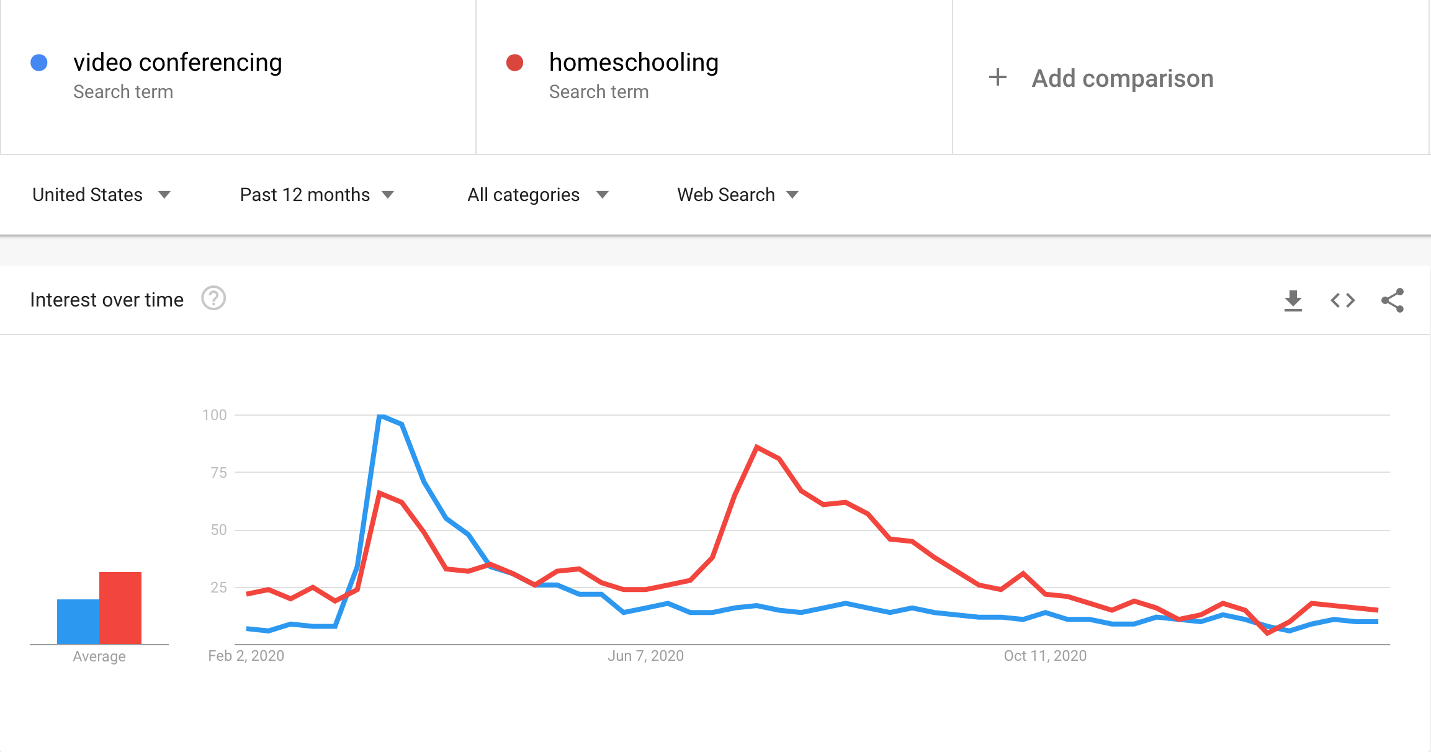
Task: Open the Interest over time help icon
Action: [x=213, y=298]
